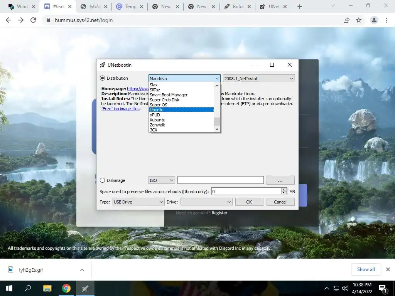The height and width of the screenshot is (296, 395).
Task: Click the network tray icon
Action: (x=336, y=288)
